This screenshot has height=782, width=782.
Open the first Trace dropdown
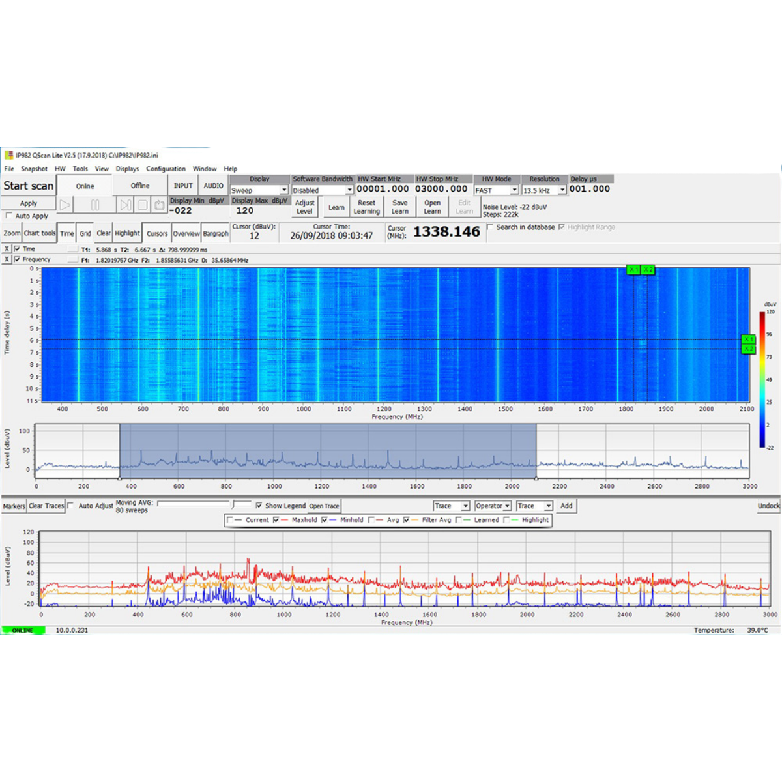(452, 506)
